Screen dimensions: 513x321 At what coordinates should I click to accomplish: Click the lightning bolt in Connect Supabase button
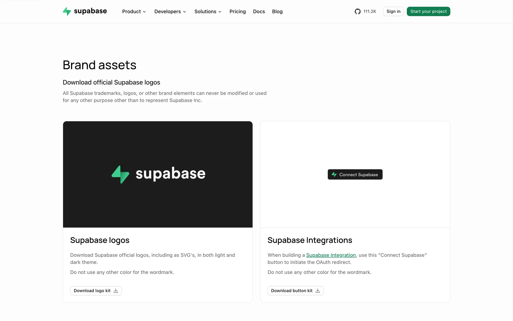[334, 174]
